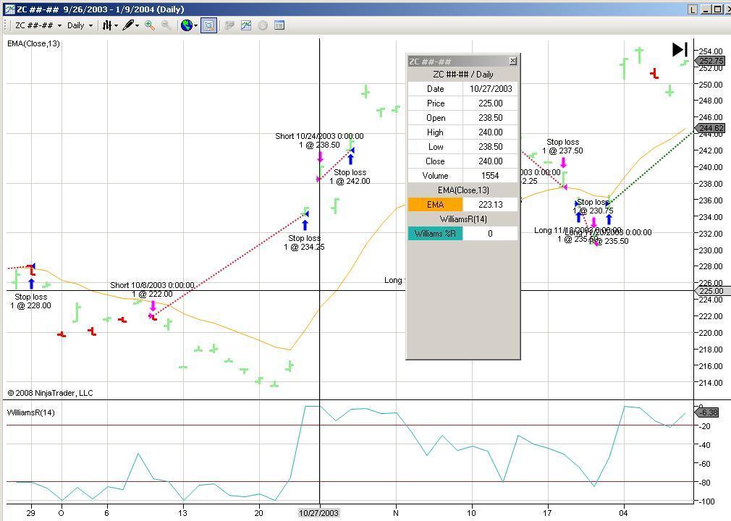Click the Stop loss 1 @ 242.00 label

point(350,177)
